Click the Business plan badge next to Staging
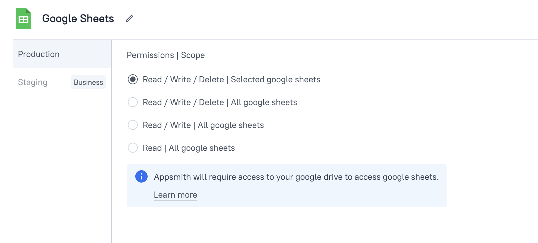 pyautogui.click(x=88, y=82)
